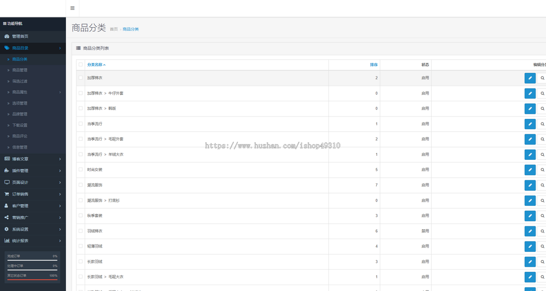Click the 商品分类 breadcrumb link
The width and height of the screenshot is (546, 291).
click(131, 29)
